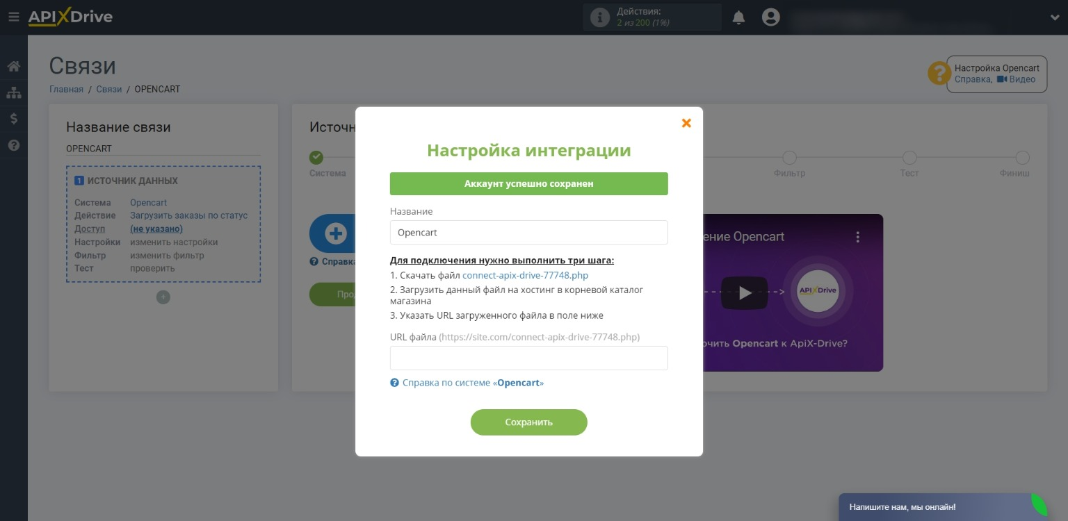Click изменить фильтр link
Screen dimensions: 1068x521
(167, 255)
